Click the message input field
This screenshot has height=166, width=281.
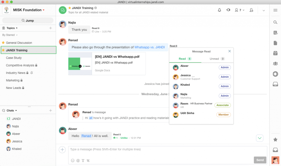(x=165, y=150)
